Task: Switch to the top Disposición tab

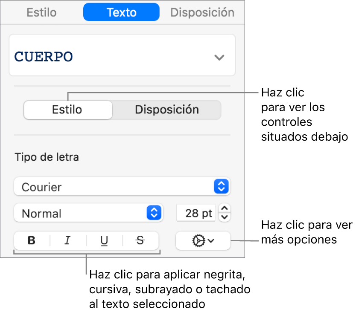Action: [x=202, y=12]
